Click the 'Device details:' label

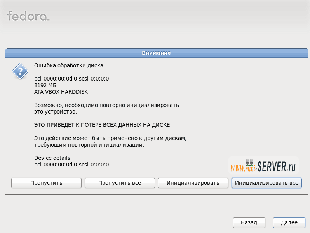tap(53, 158)
